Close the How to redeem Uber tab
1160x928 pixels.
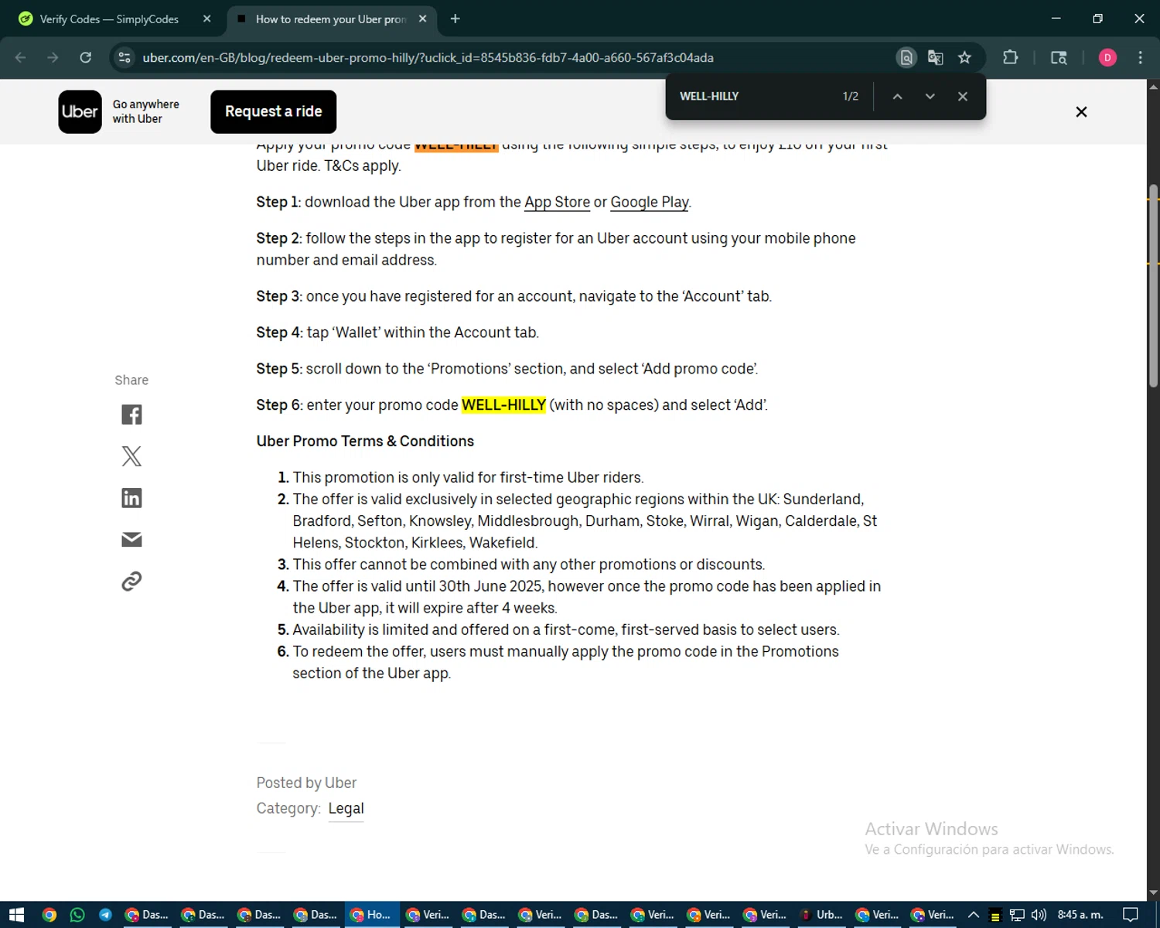(x=422, y=19)
